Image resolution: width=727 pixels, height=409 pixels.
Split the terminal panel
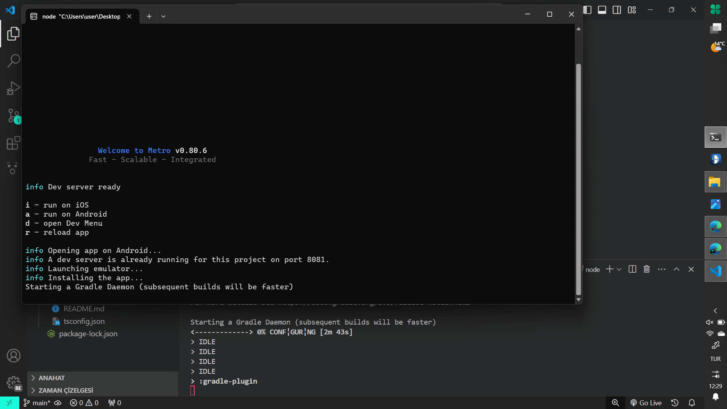632,269
